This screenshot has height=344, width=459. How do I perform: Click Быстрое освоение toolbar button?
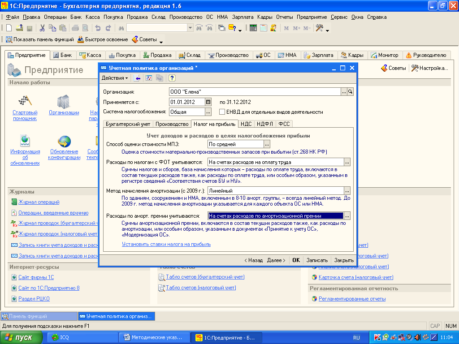pyautogui.click(x=103, y=39)
